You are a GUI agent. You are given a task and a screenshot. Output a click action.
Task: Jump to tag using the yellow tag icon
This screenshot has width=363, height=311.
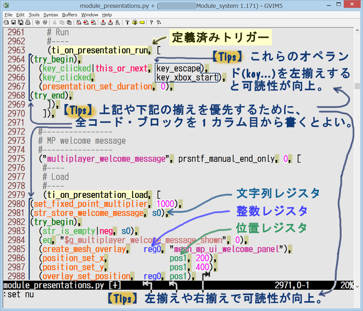(142, 22)
